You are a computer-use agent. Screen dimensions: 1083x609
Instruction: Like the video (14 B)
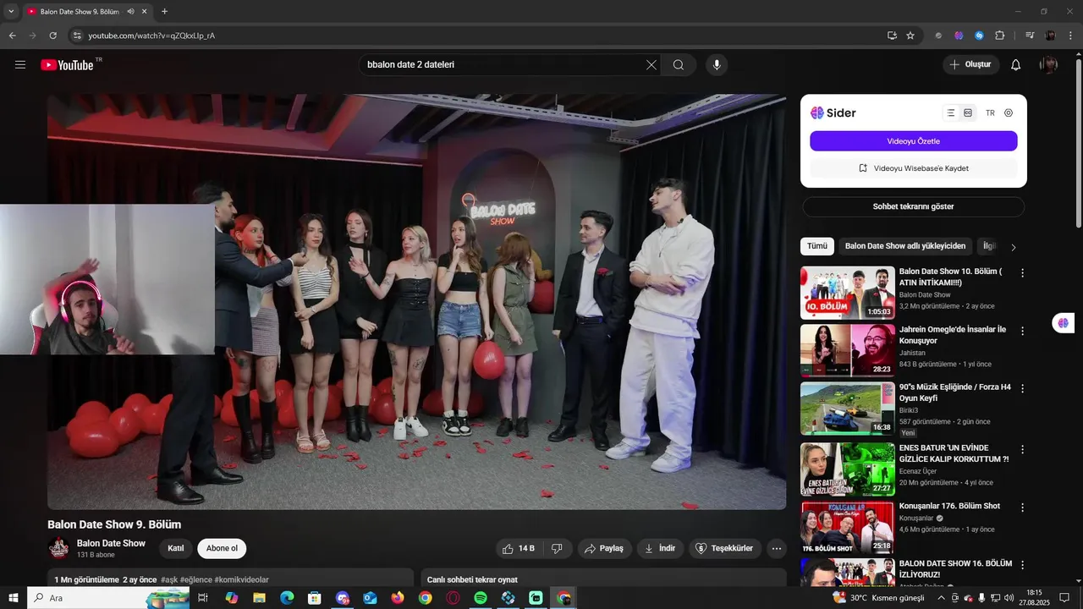pos(518,548)
